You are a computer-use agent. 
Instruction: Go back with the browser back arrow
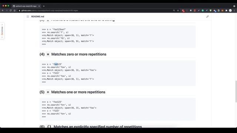coord(3,11)
